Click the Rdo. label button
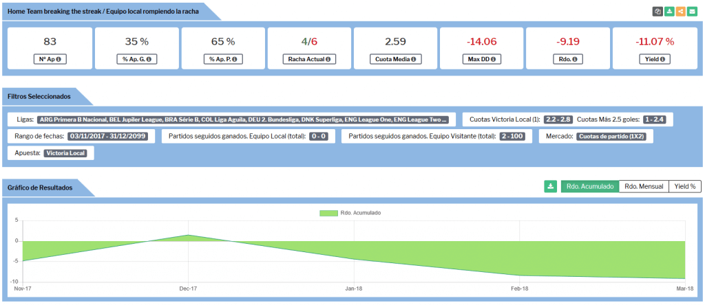 [x=568, y=59]
